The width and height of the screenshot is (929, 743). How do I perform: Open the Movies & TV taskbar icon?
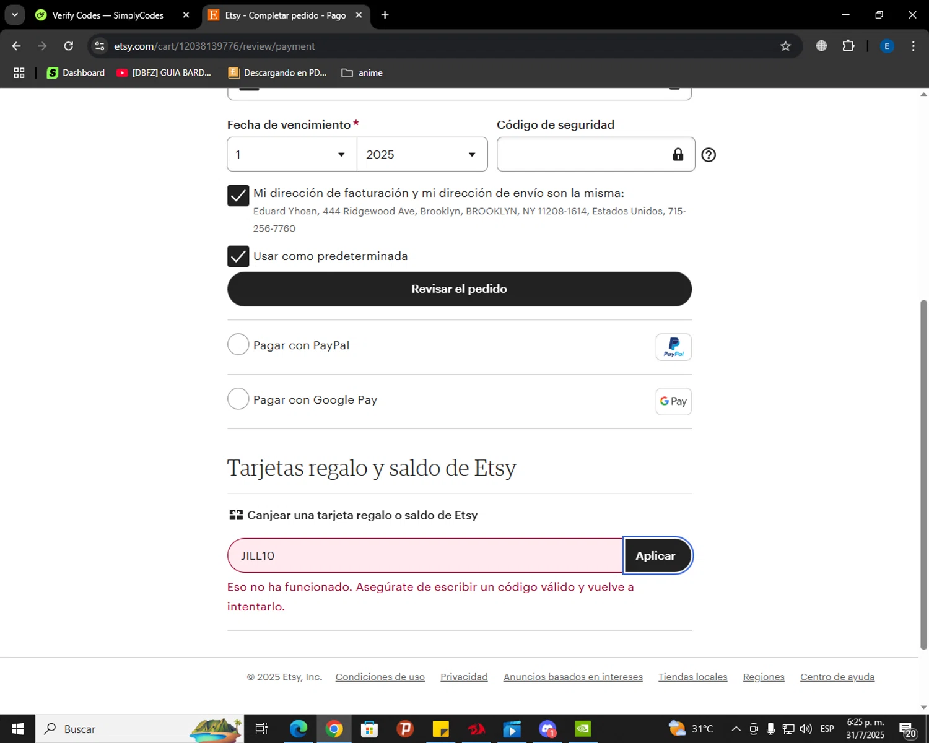point(512,729)
